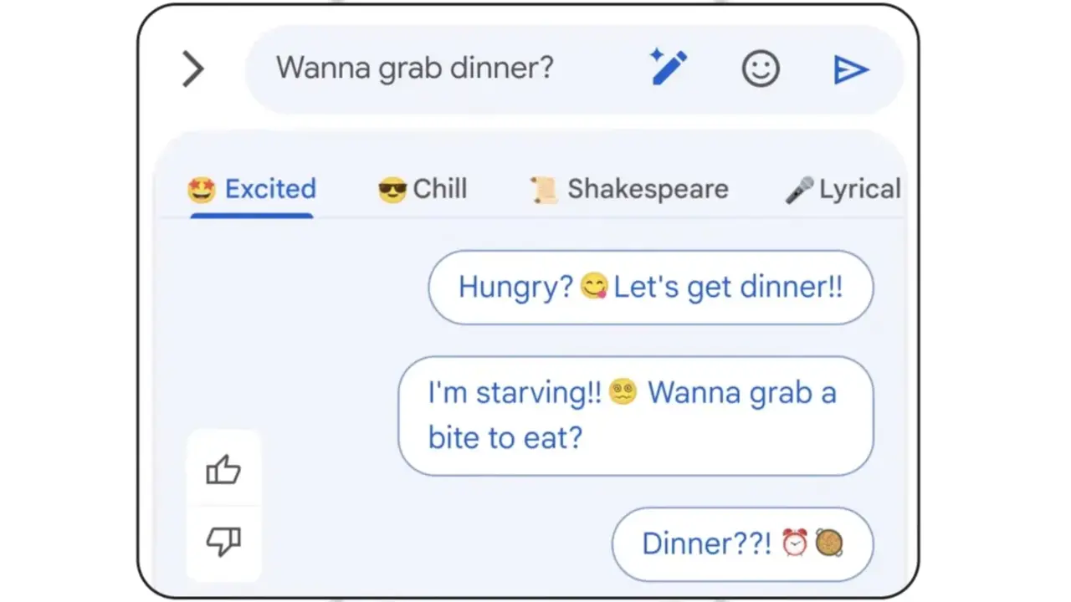Switch to the Lyrical style tab
This screenshot has height=602, width=1071.
click(x=858, y=189)
